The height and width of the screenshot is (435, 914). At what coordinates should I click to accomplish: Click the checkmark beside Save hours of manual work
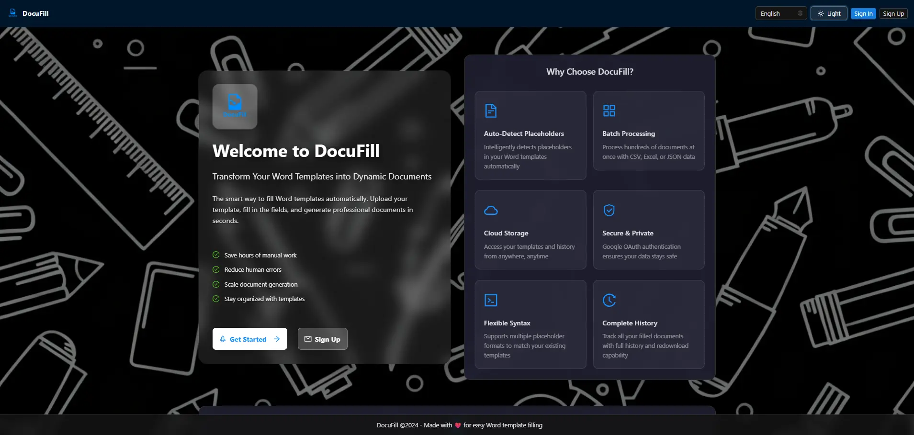216,255
